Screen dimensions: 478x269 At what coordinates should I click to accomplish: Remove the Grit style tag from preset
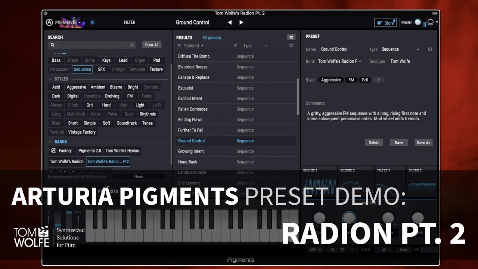tap(365, 80)
